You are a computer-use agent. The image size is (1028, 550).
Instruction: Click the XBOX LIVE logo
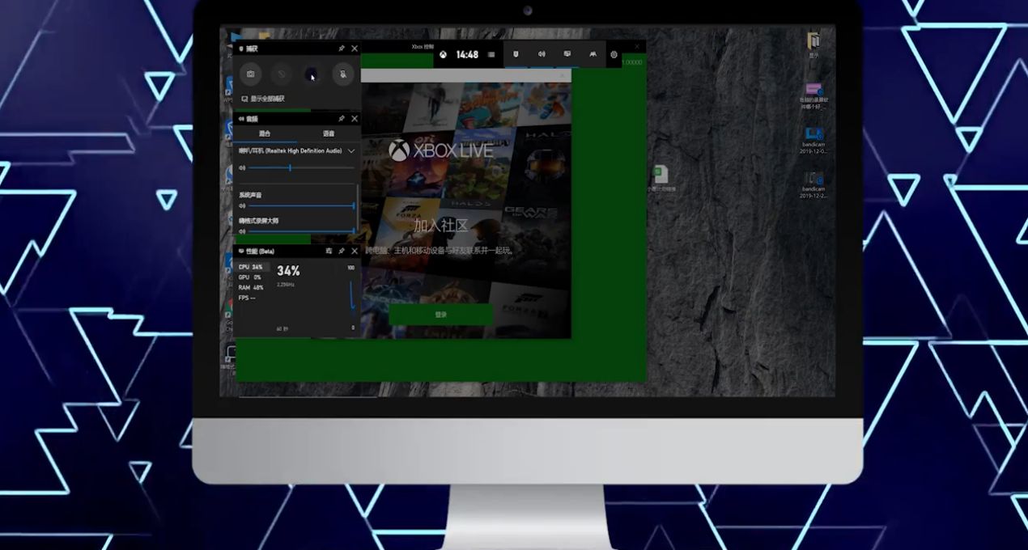tap(440, 150)
